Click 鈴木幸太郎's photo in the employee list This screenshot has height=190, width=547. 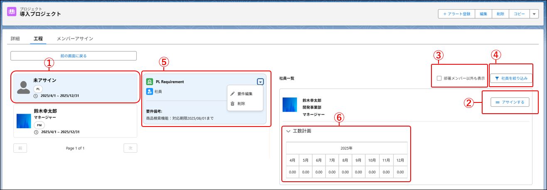290,105
